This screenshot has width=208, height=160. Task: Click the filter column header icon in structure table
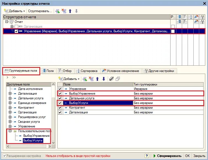point(185,17)
